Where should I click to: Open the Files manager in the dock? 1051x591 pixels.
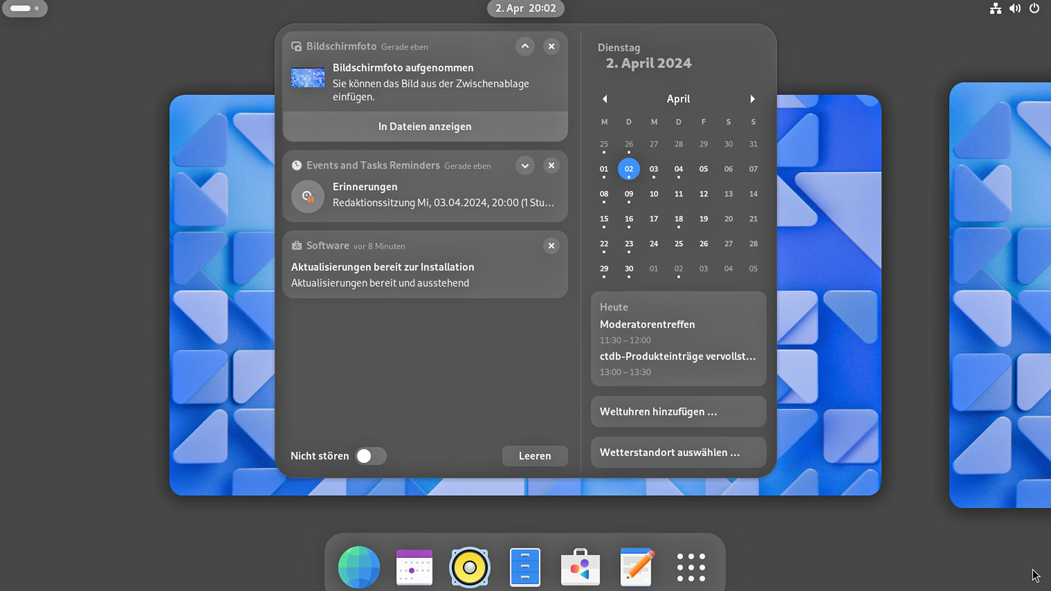click(x=525, y=567)
